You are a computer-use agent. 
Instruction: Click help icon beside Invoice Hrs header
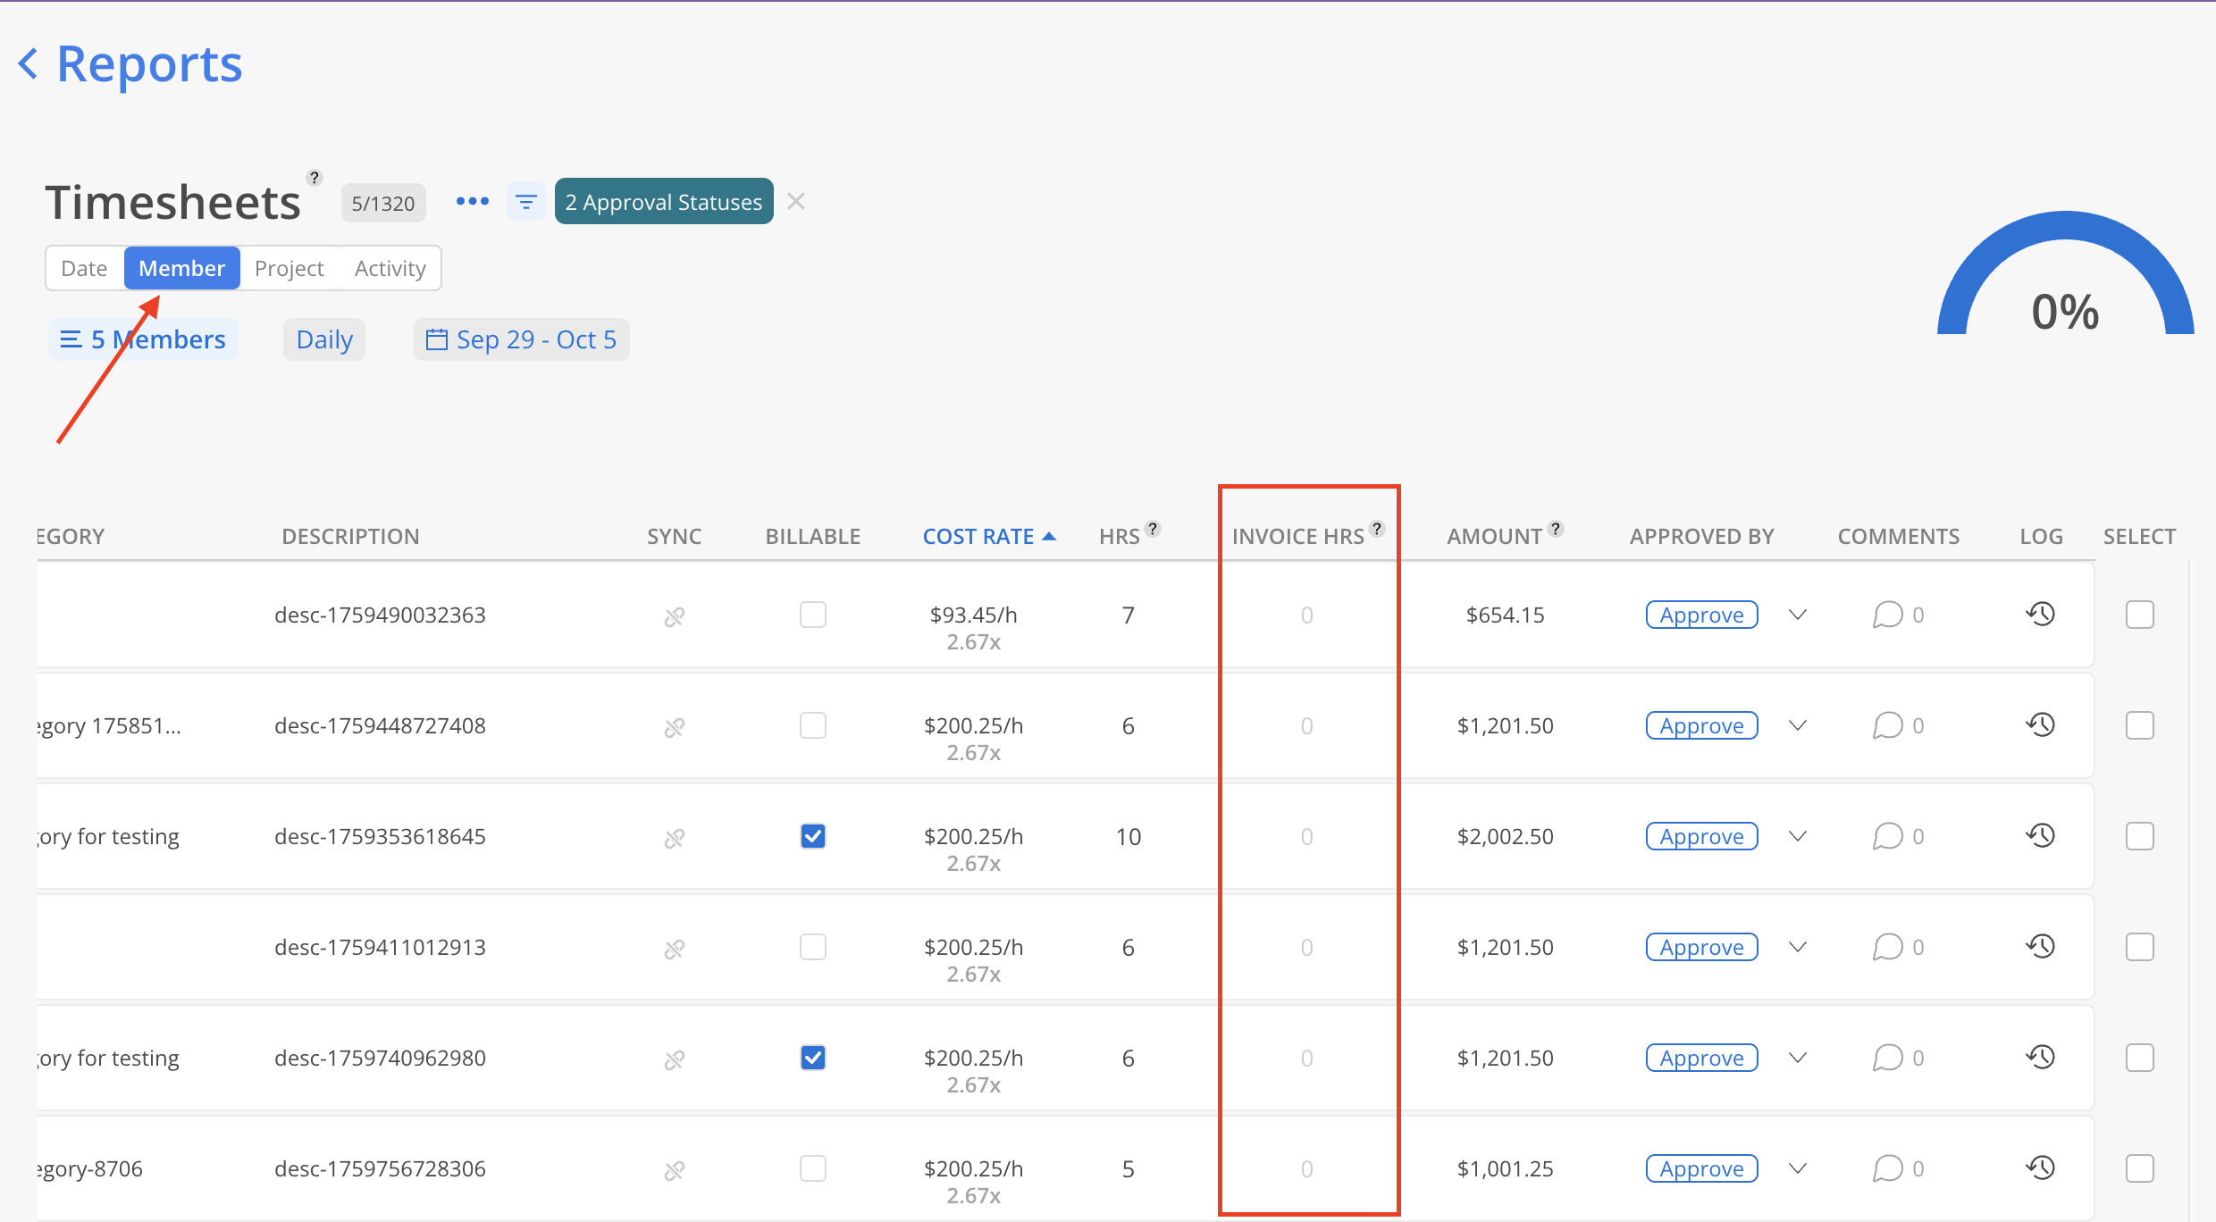tap(1377, 528)
